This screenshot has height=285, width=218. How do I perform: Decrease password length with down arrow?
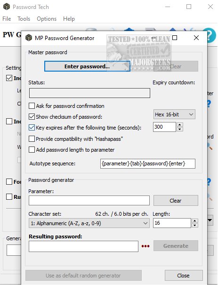click(x=195, y=225)
